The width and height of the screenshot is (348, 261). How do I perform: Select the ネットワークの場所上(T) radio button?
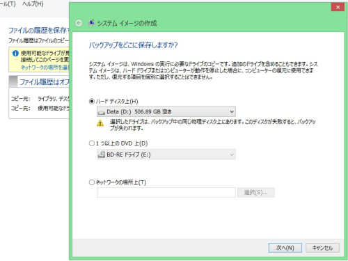point(92,182)
